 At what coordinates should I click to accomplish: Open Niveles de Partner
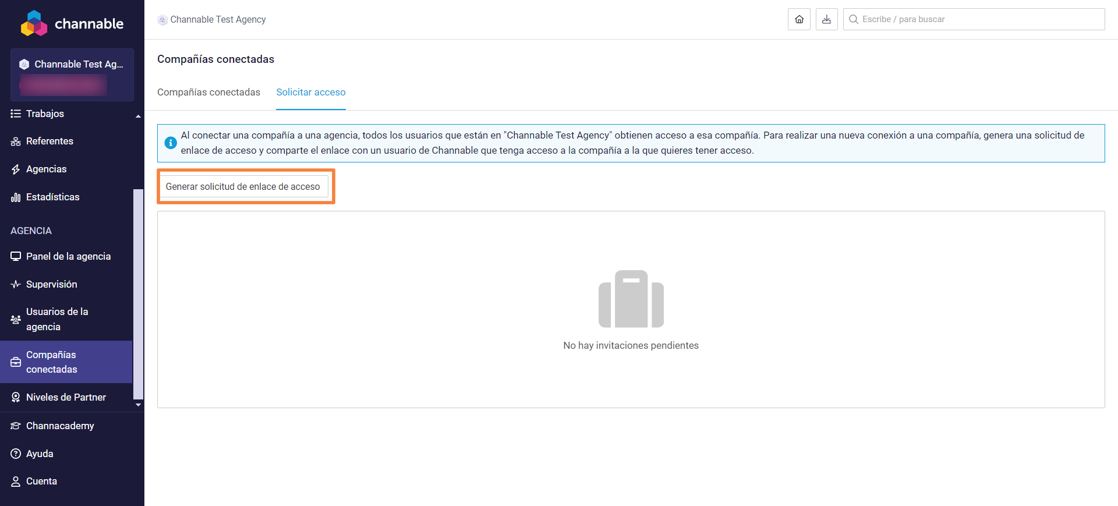[67, 397]
